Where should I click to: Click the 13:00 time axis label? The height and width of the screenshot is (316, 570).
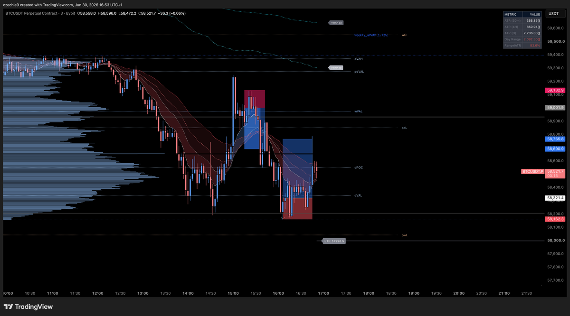click(143, 293)
